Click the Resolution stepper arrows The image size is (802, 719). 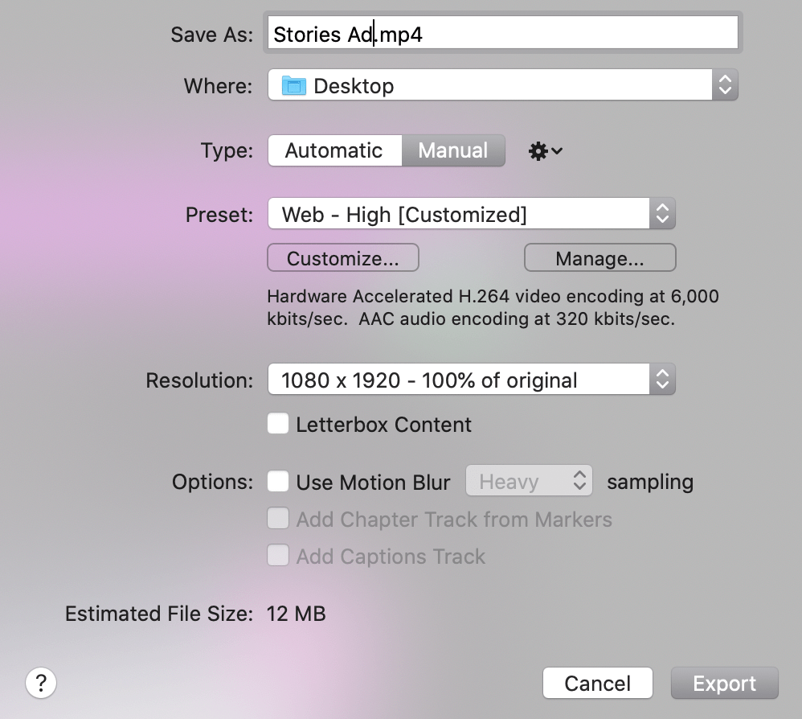(661, 379)
